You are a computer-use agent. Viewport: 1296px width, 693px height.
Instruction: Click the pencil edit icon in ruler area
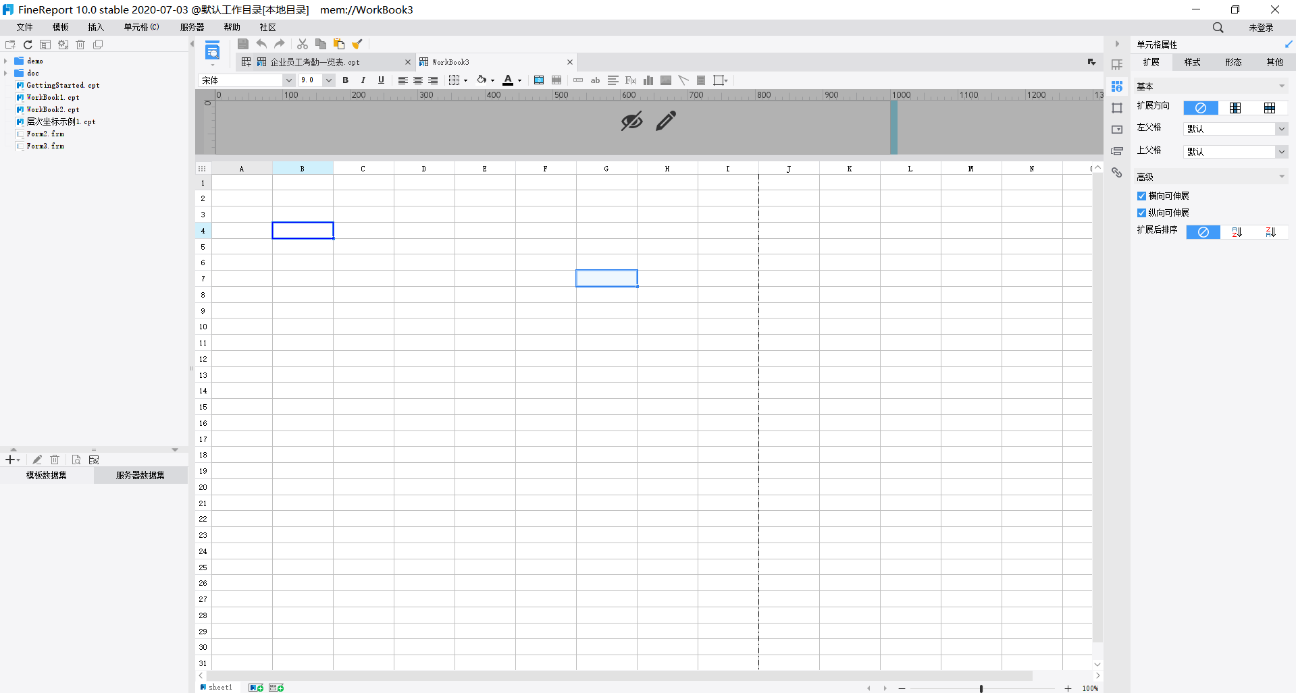pos(666,121)
